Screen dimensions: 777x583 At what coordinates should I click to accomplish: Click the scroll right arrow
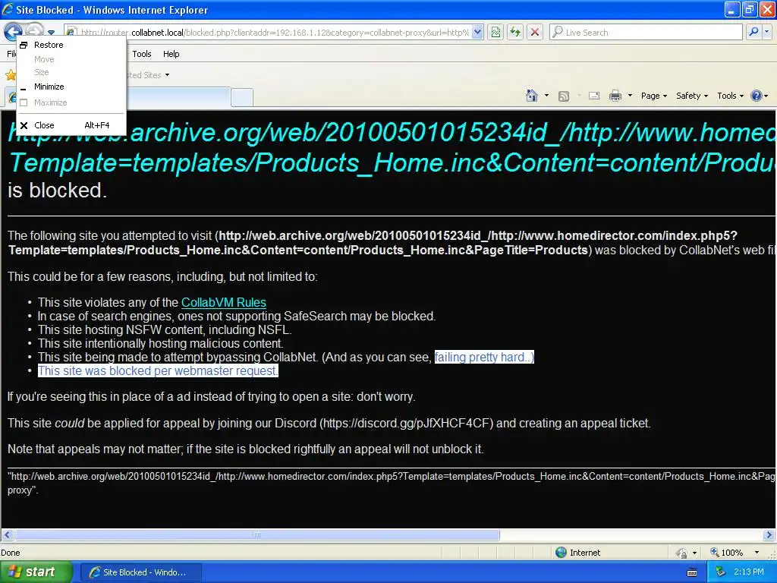769,535
